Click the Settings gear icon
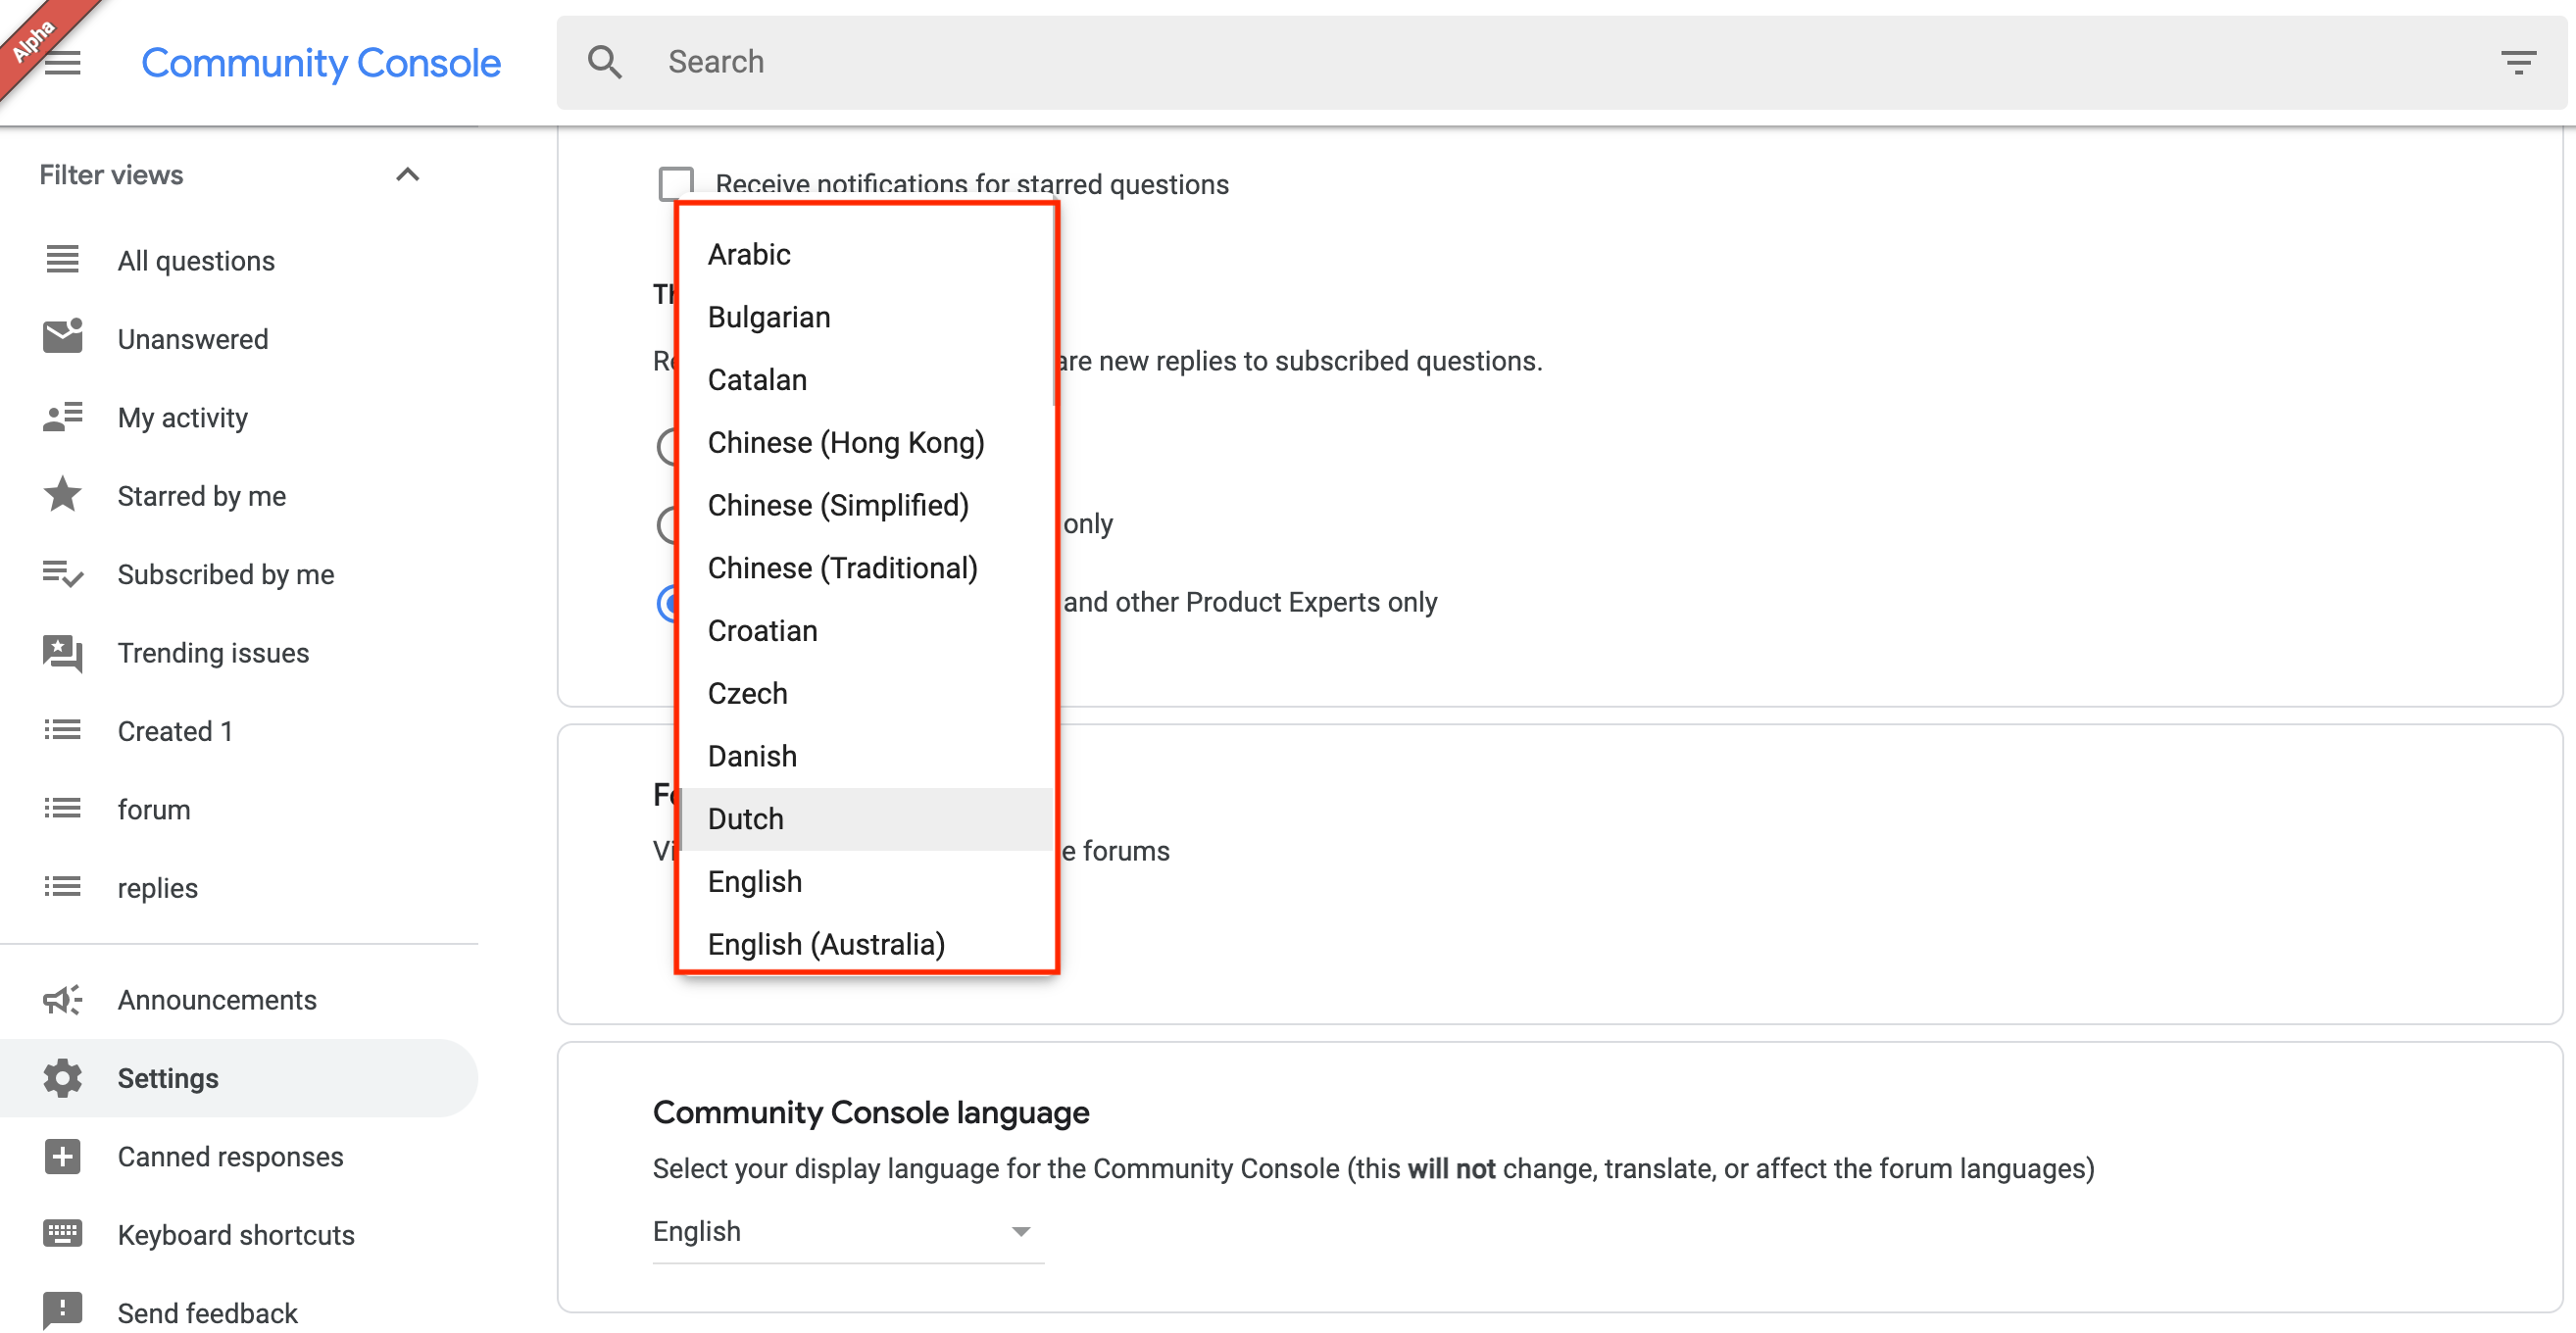The image size is (2576, 1333). pos(62,1078)
